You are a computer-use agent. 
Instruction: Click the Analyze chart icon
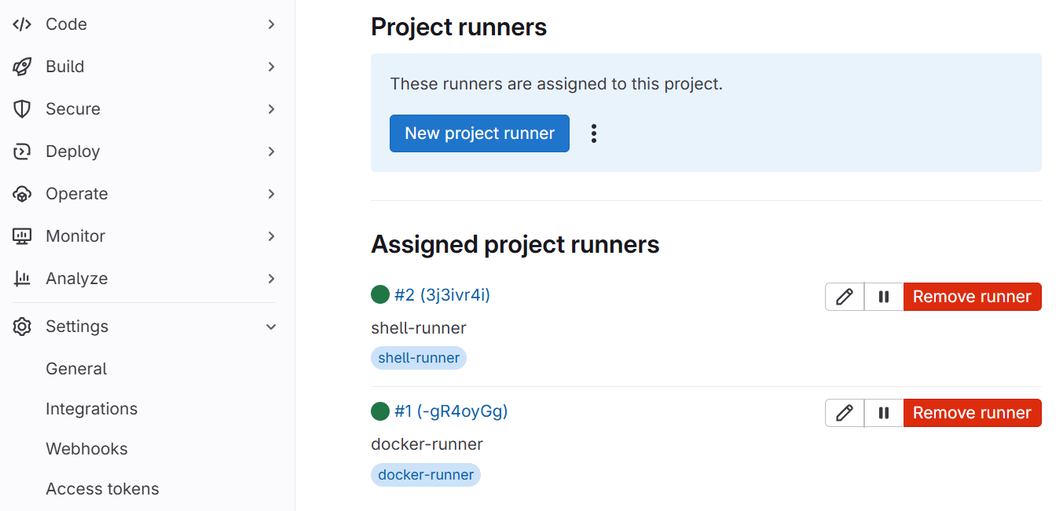coord(22,279)
